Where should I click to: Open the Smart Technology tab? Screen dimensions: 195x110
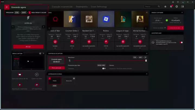99,7
